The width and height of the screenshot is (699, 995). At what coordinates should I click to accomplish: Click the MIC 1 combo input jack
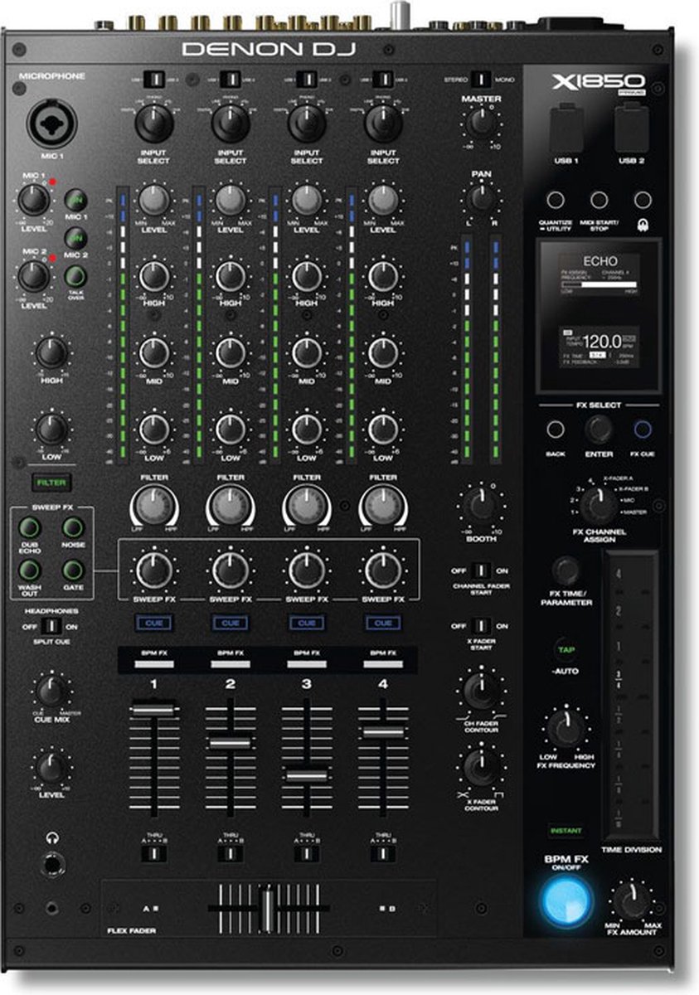pyautogui.click(x=52, y=126)
